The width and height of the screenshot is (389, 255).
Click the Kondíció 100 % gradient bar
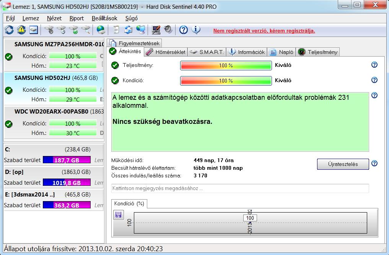tap(226, 81)
